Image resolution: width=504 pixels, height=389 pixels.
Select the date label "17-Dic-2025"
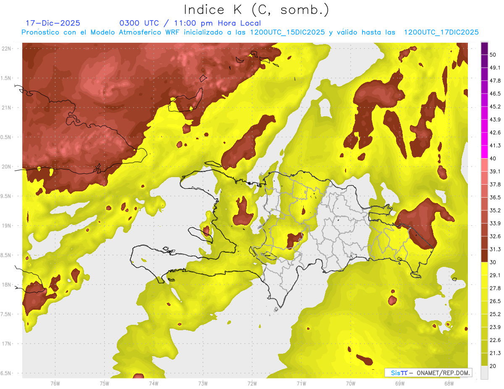(53, 23)
